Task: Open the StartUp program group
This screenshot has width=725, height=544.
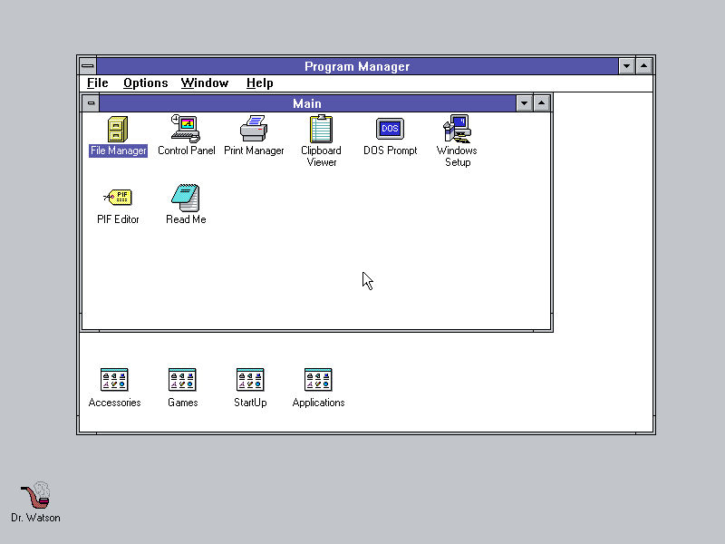Action: tap(250, 379)
